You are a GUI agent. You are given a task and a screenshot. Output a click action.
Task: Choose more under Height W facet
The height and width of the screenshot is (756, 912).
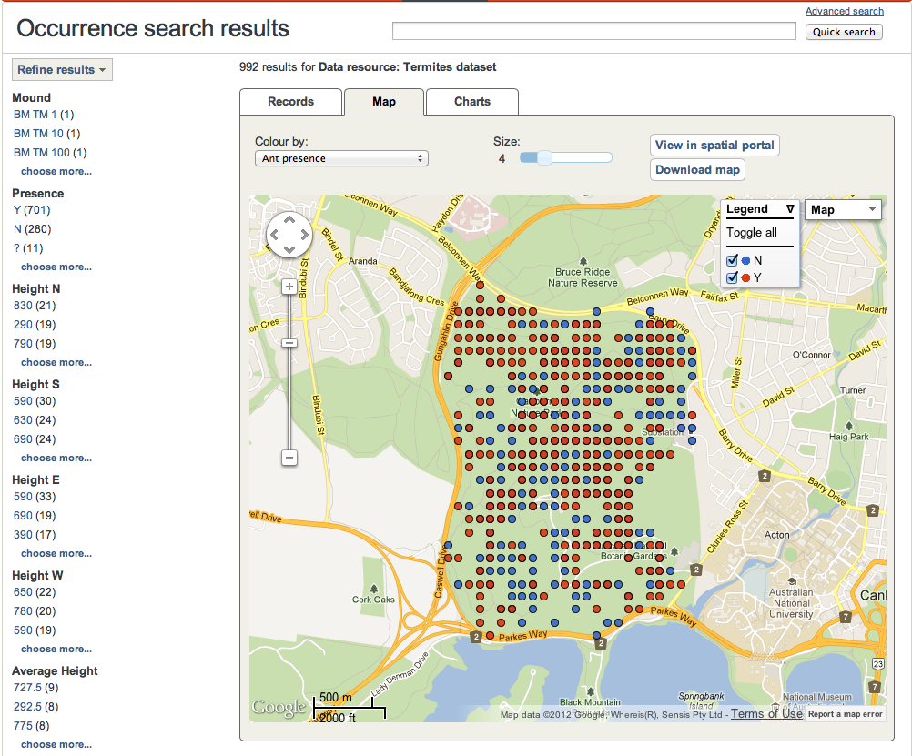click(56, 649)
